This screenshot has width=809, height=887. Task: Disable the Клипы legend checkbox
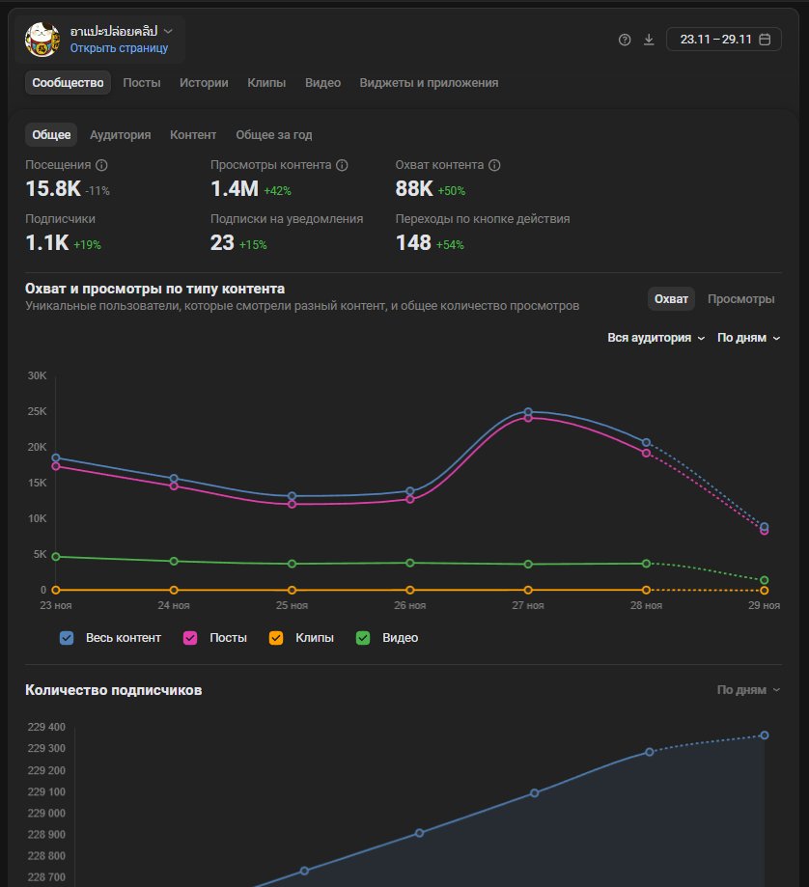coord(276,638)
